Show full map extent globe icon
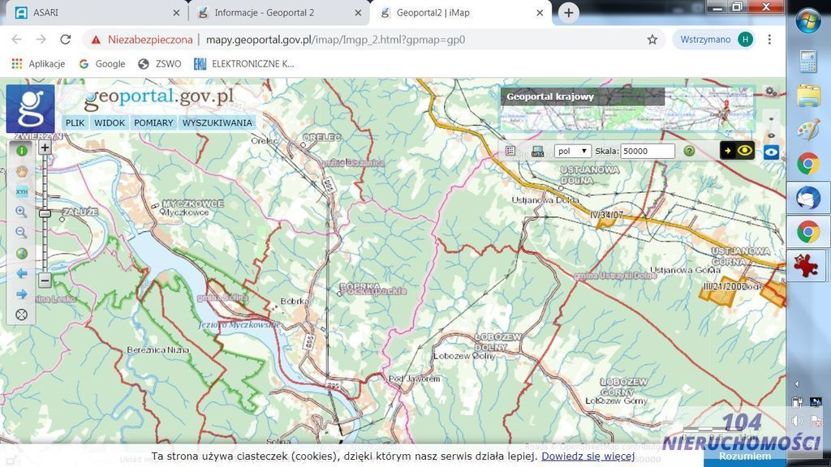831x467 pixels. tap(22, 253)
